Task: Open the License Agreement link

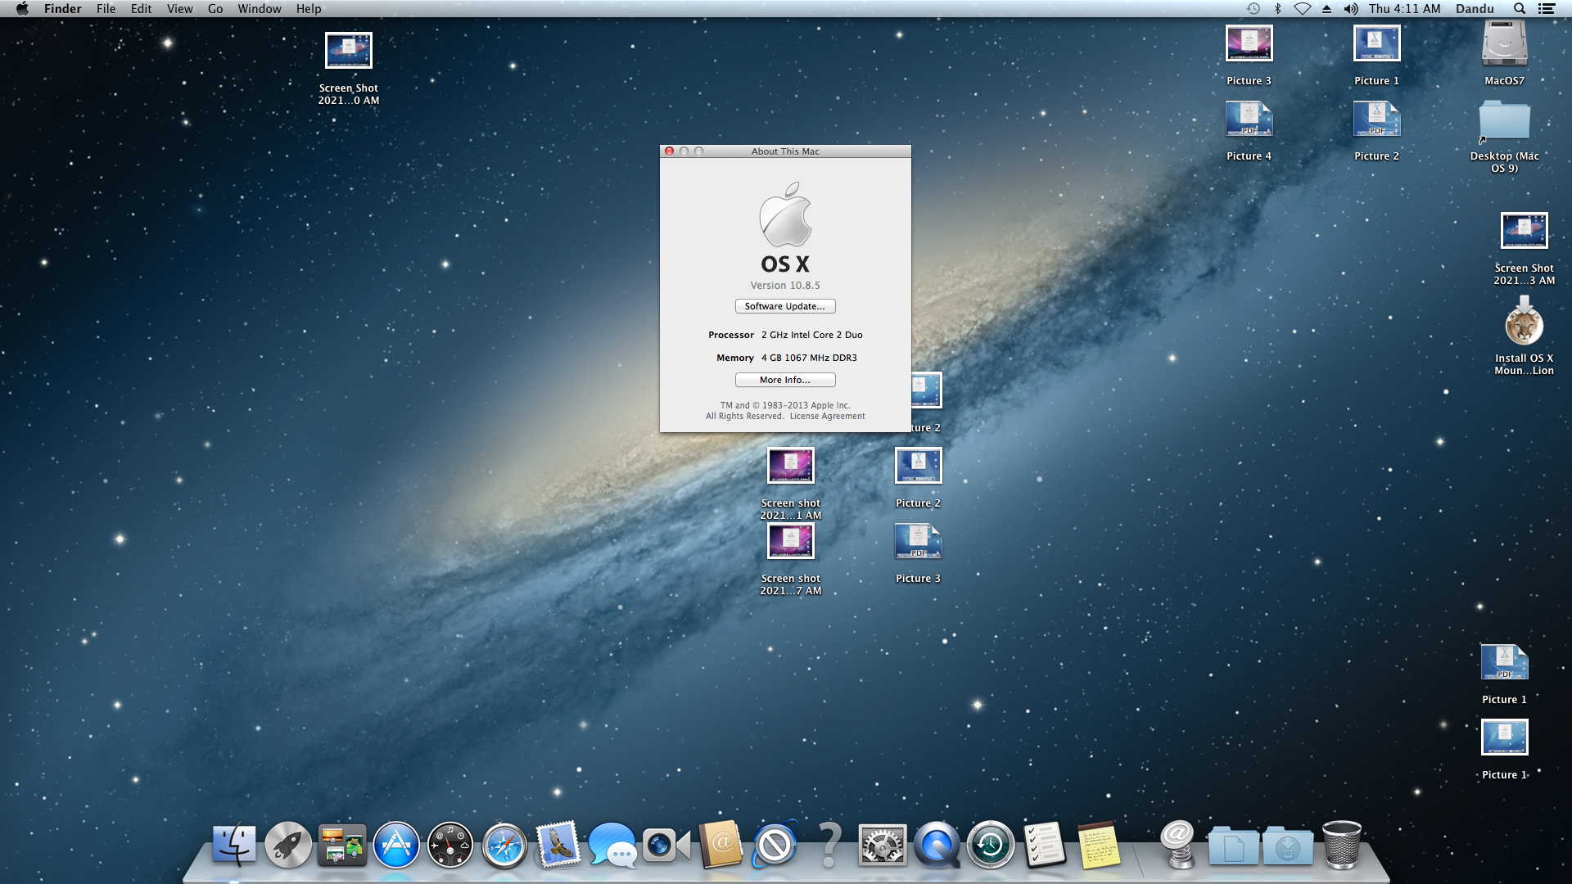Action: click(827, 416)
